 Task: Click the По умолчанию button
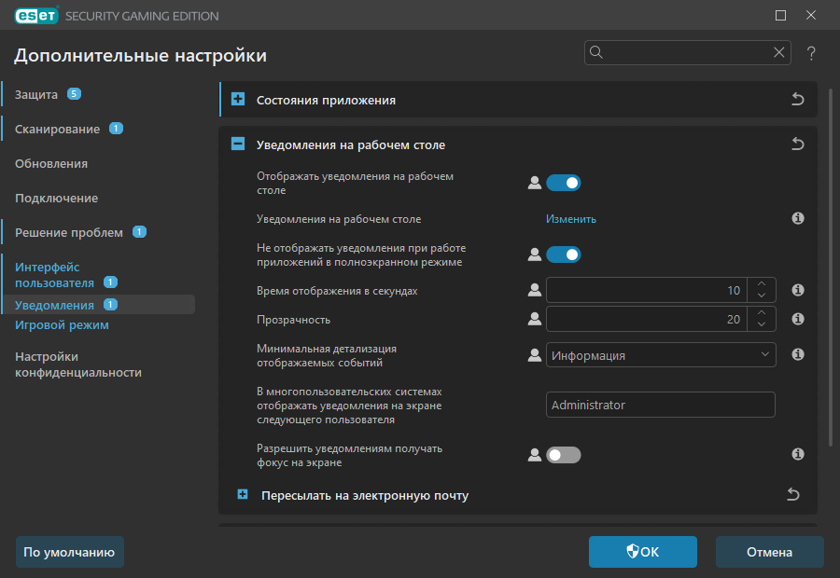click(70, 552)
